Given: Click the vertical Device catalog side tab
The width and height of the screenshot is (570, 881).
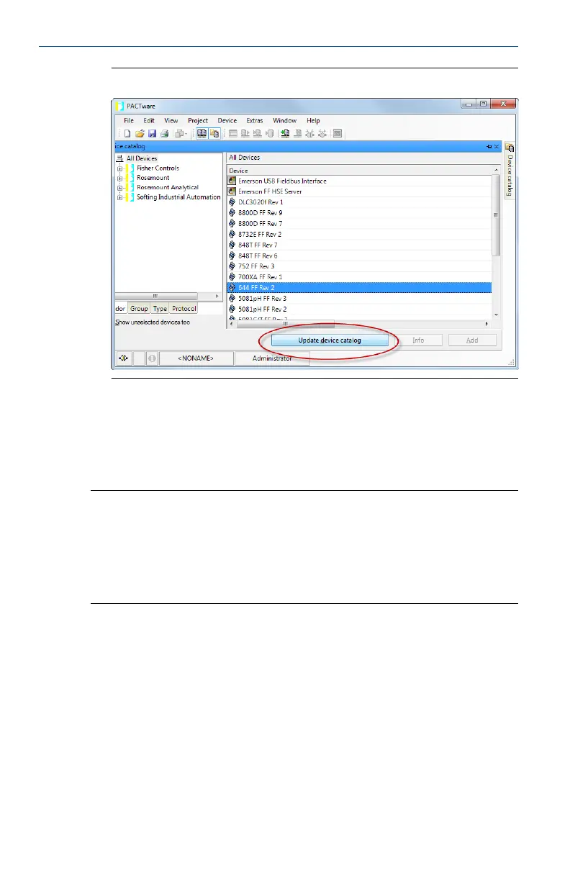Looking at the screenshot, I should (x=510, y=171).
